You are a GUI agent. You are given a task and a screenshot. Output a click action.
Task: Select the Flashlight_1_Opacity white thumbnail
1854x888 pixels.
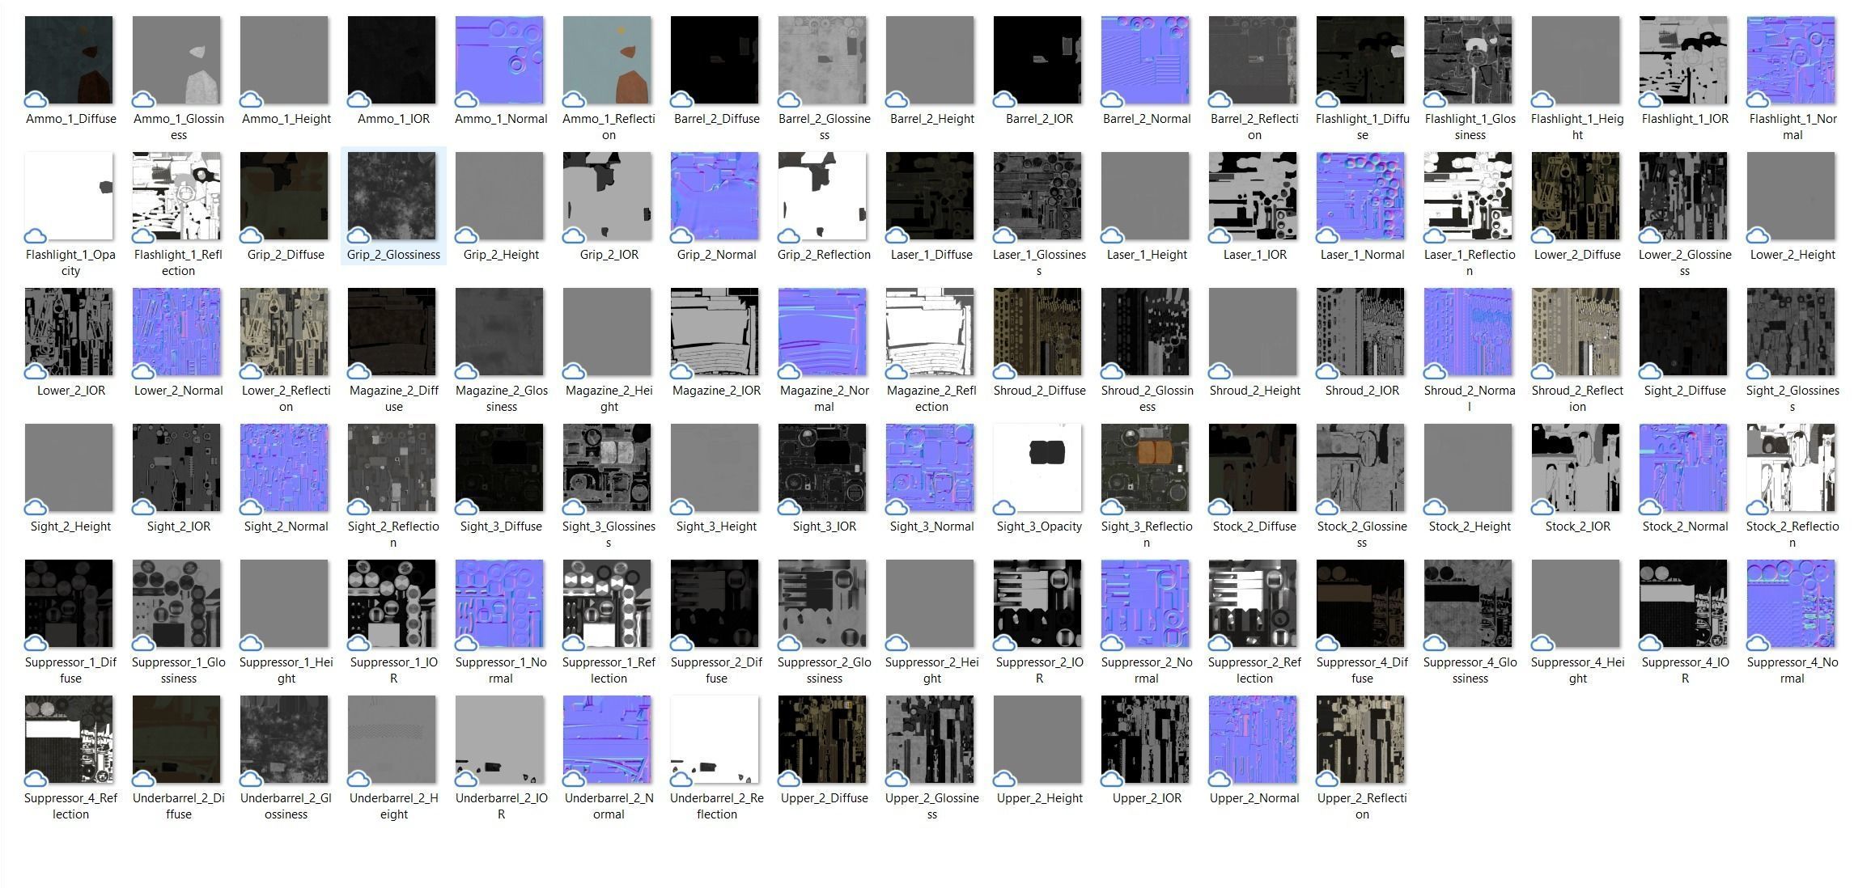point(69,196)
